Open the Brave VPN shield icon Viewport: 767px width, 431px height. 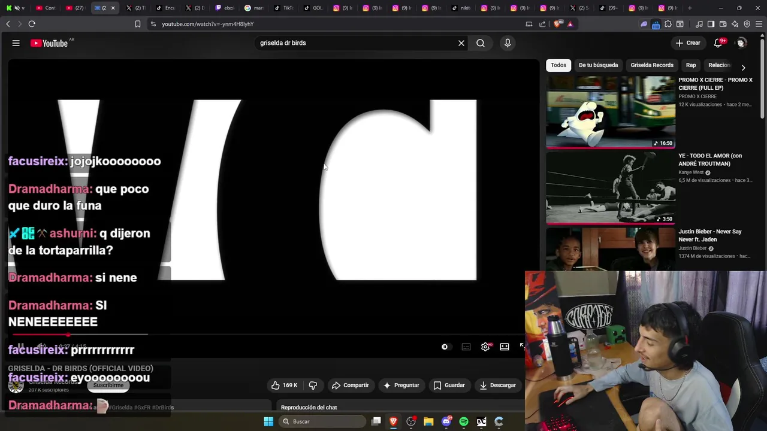point(747,24)
